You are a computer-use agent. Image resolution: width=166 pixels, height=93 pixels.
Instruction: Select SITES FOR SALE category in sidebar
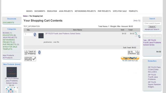point(10,47)
